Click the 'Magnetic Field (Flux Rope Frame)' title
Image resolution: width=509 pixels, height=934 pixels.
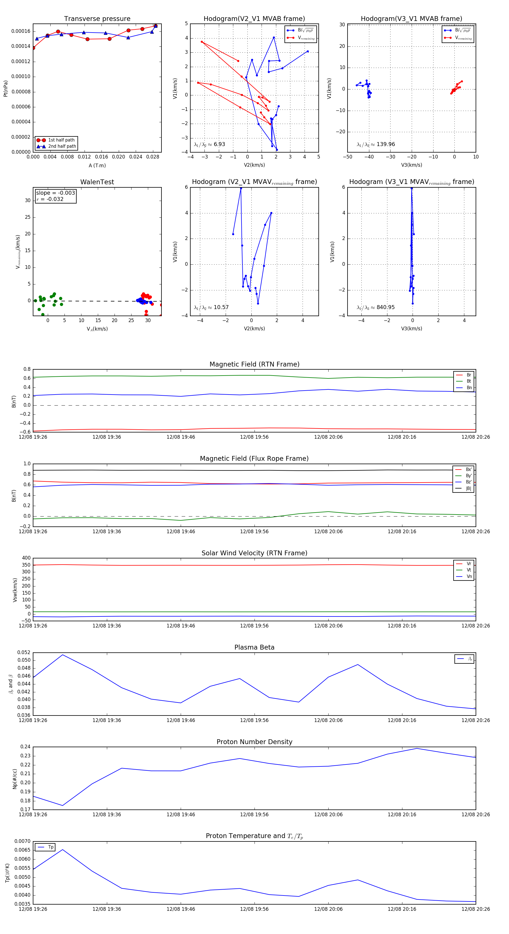tap(254, 459)
